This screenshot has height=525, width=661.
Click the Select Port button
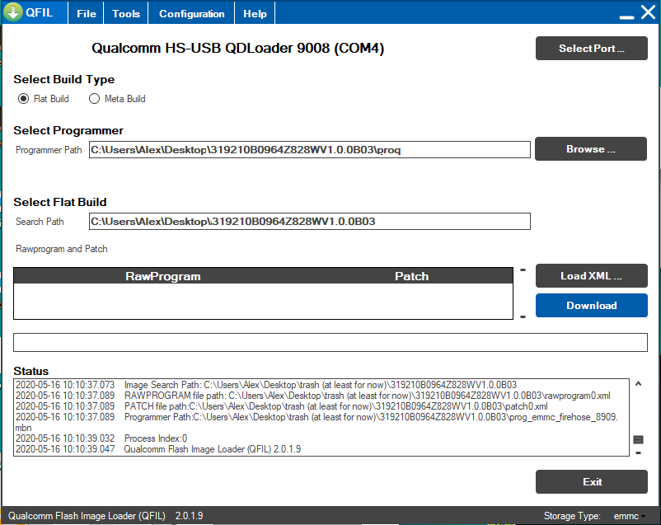[x=591, y=49]
